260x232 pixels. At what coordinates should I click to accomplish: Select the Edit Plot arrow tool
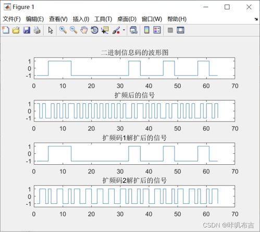(x=51, y=30)
